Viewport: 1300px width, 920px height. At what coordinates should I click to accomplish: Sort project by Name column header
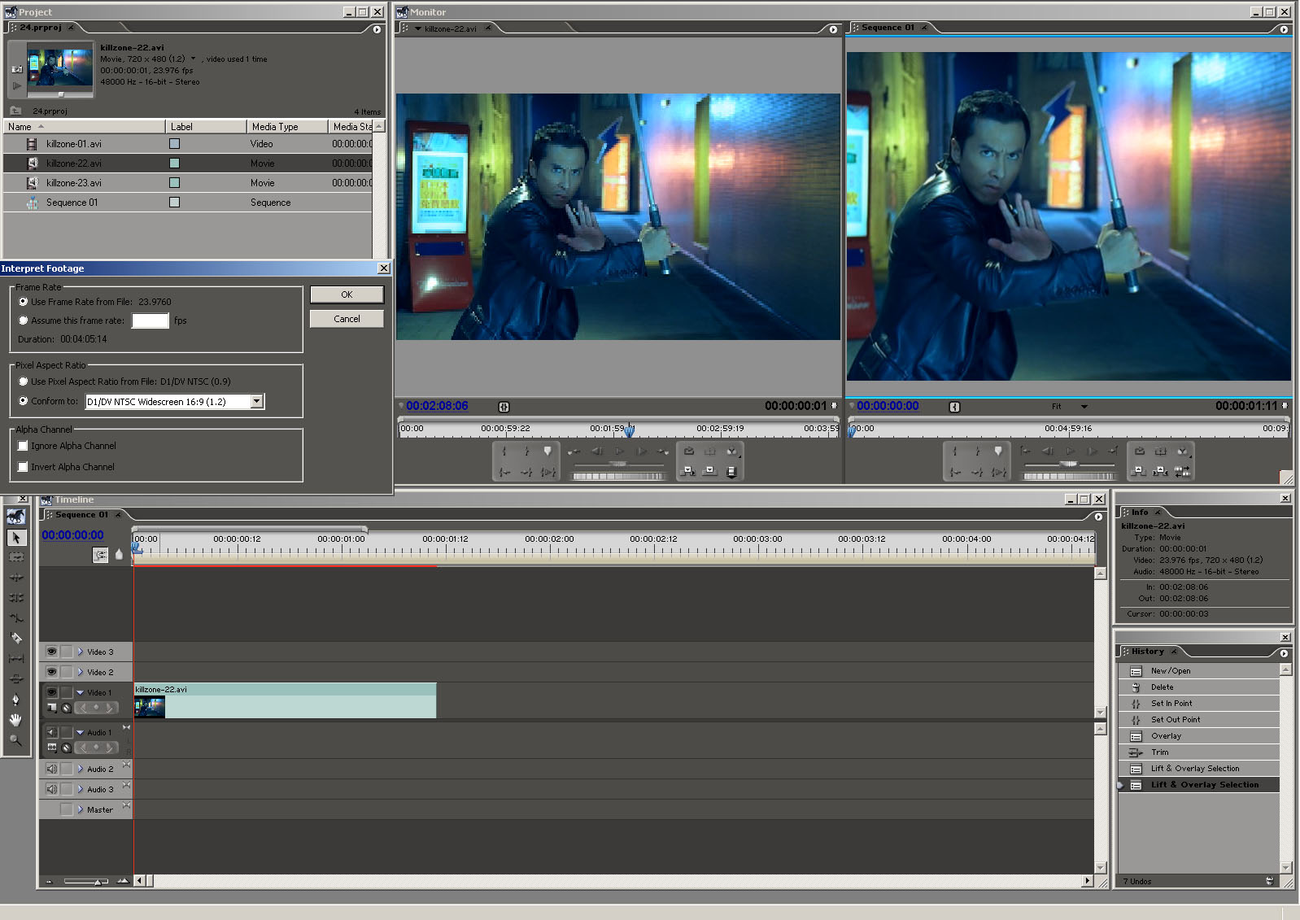pos(84,127)
